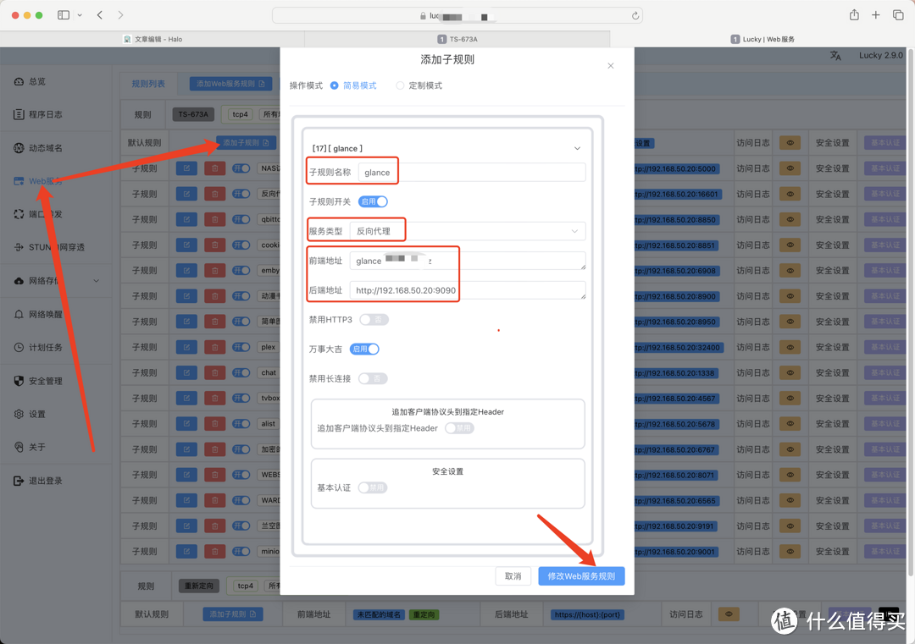Image resolution: width=915 pixels, height=644 pixels.
Task: Click the translate language icon near Lucky 2.9.0
Action: [x=835, y=55]
